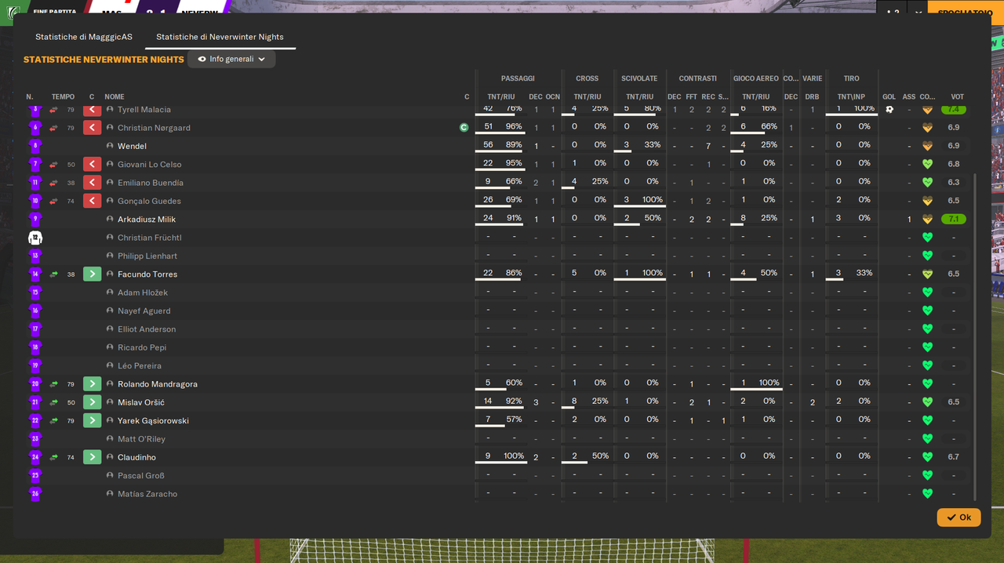Image resolution: width=1004 pixels, height=563 pixels.
Task: Click the DRB column header under VARIE
Action: click(813, 97)
